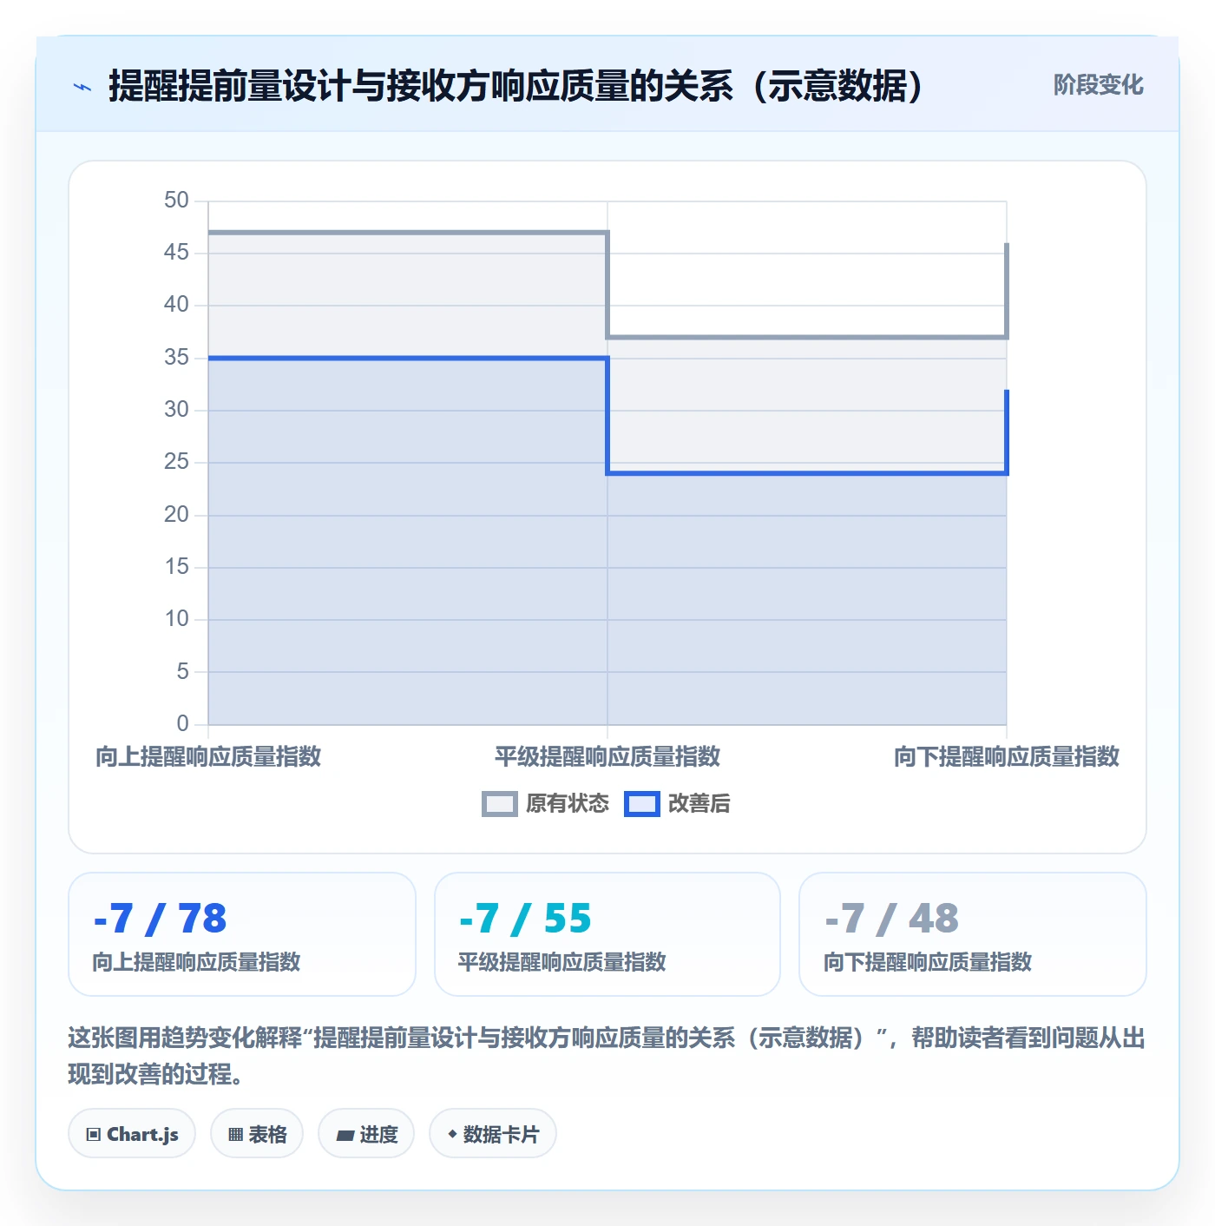Open the -7 / 48 data card
This screenshot has height=1226, width=1215.
[973, 934]
